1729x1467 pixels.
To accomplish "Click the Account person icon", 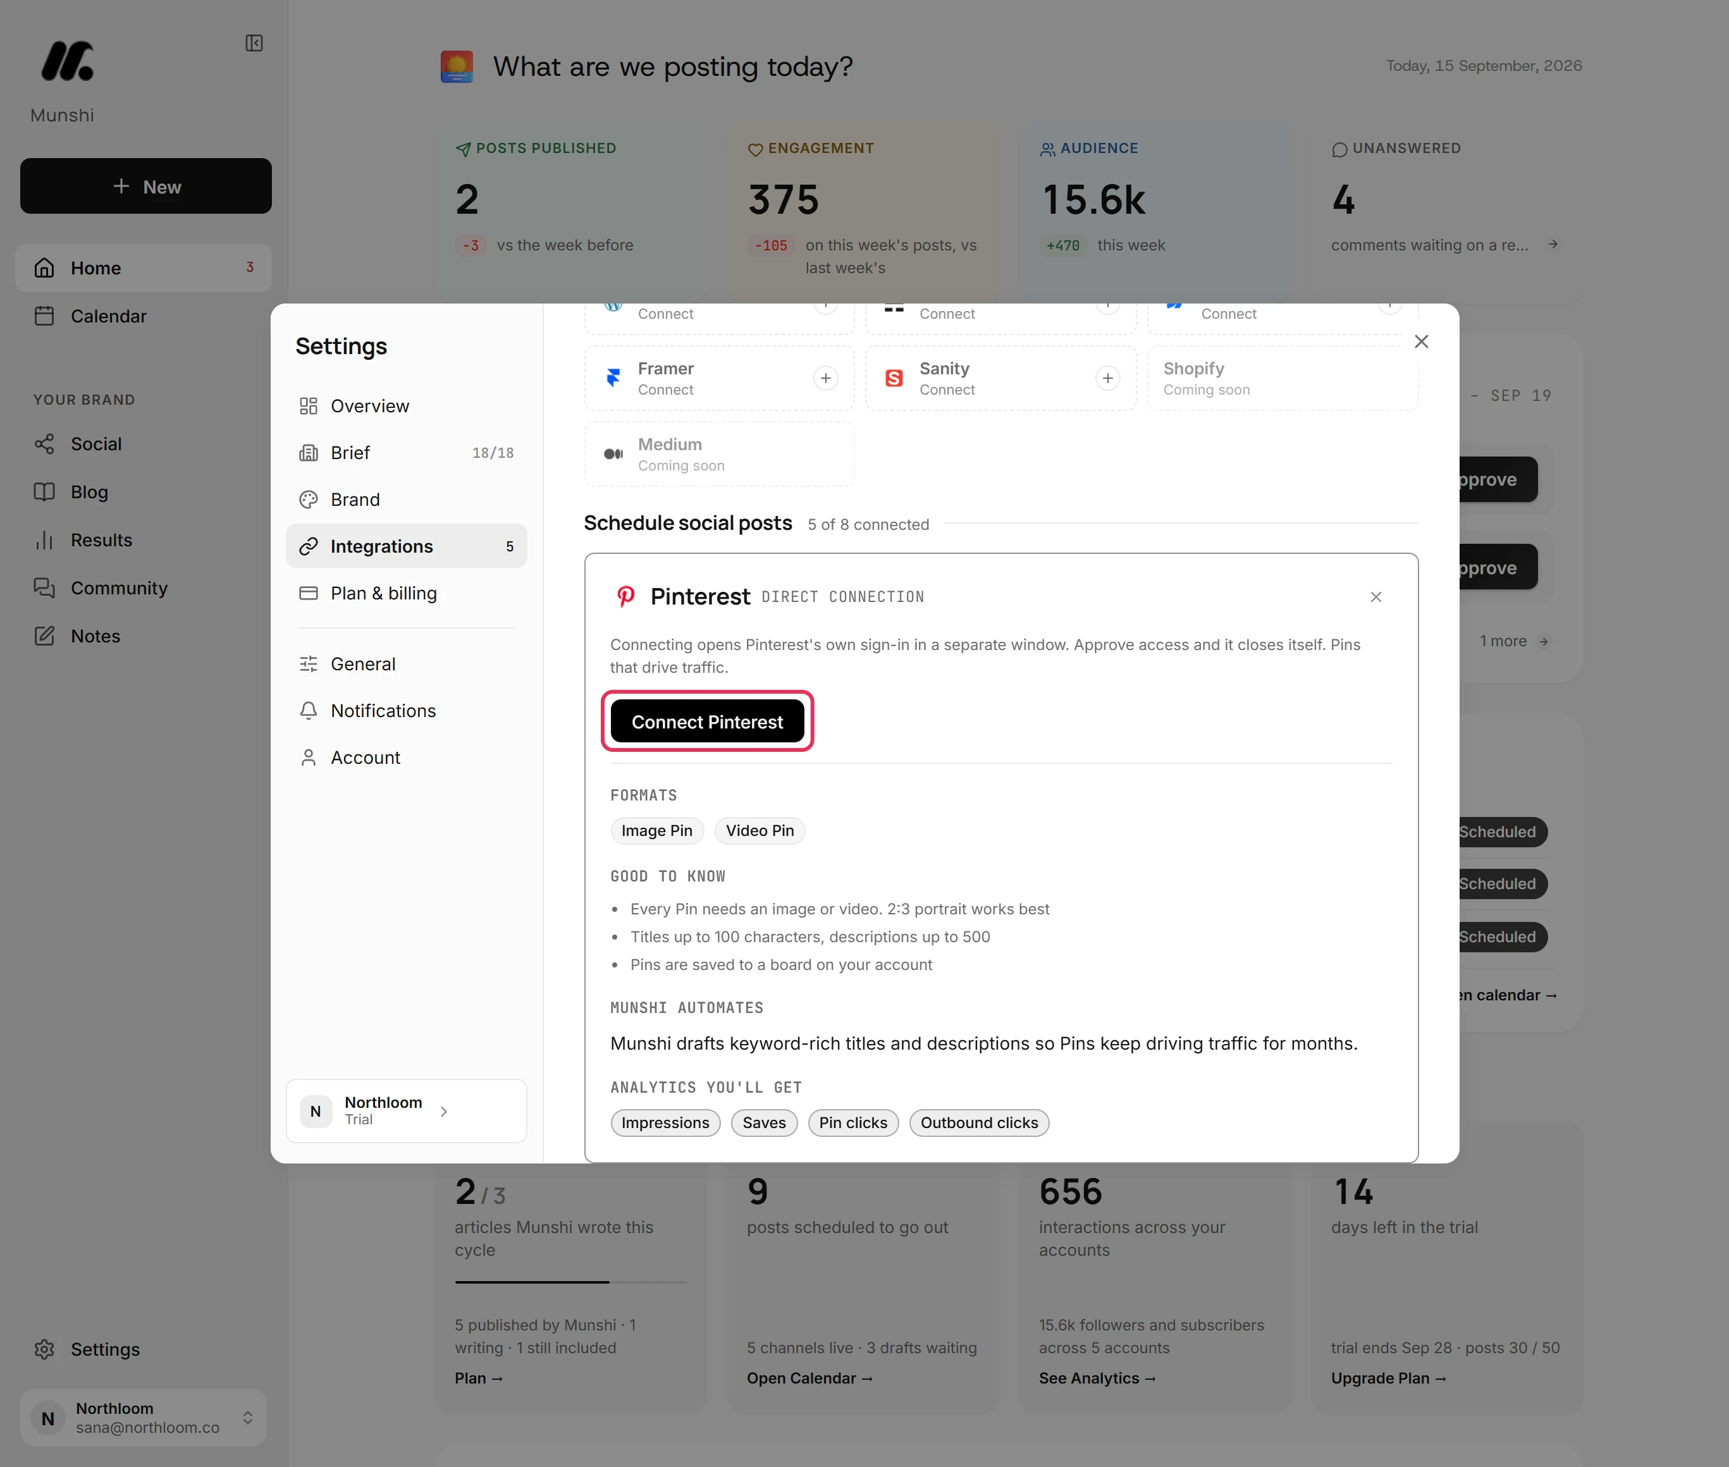I will pos(309,758).
